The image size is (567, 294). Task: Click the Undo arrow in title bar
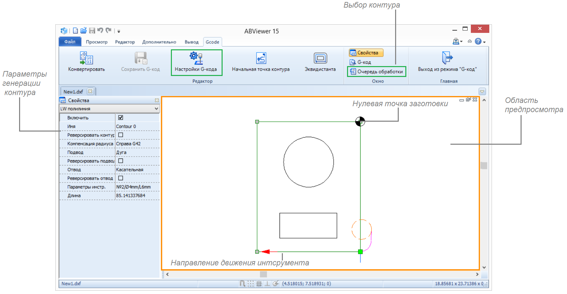point(100,31)
